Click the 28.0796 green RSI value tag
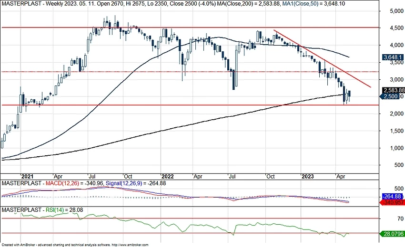Screen dimensions: 405x247 click(x=392, y=234)
